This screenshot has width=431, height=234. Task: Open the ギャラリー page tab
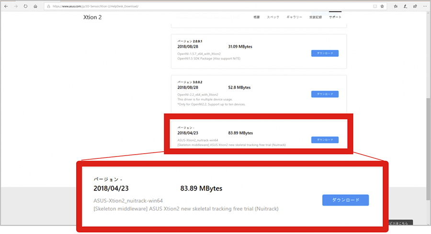coord(294,17)
